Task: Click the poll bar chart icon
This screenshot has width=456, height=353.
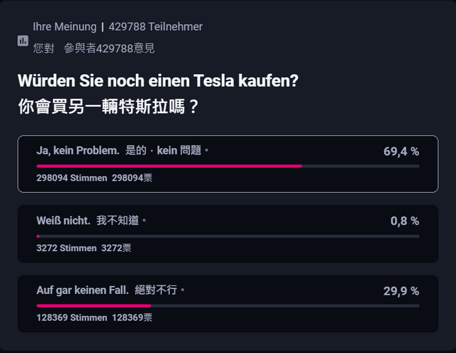Action: 23,41
